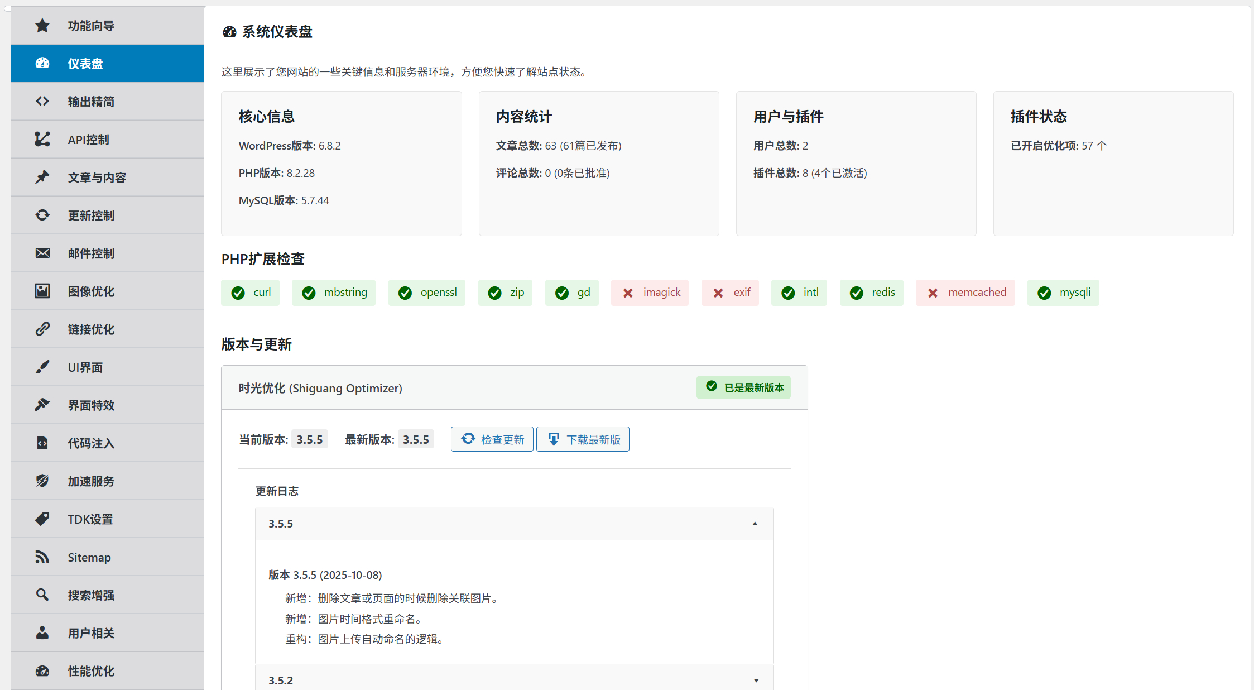Click the imagick extension badge
Viewport: 1254px width, 690px height.
tap(650, 293)
